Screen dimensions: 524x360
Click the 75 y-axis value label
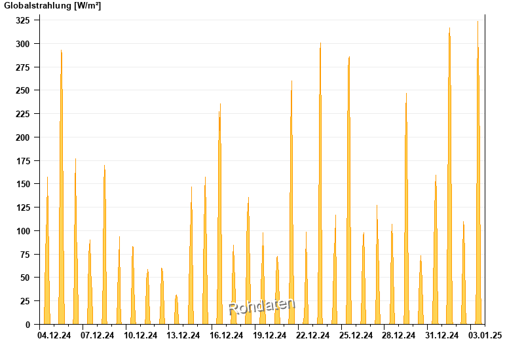click(25, 255)
